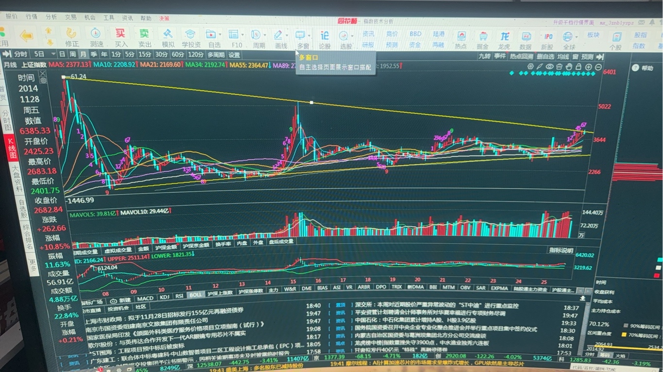Image resolution: width=663 pixels, height=372 pixels.
Task: Toggle the 预测 forecast button
Action: click(587, 57)
